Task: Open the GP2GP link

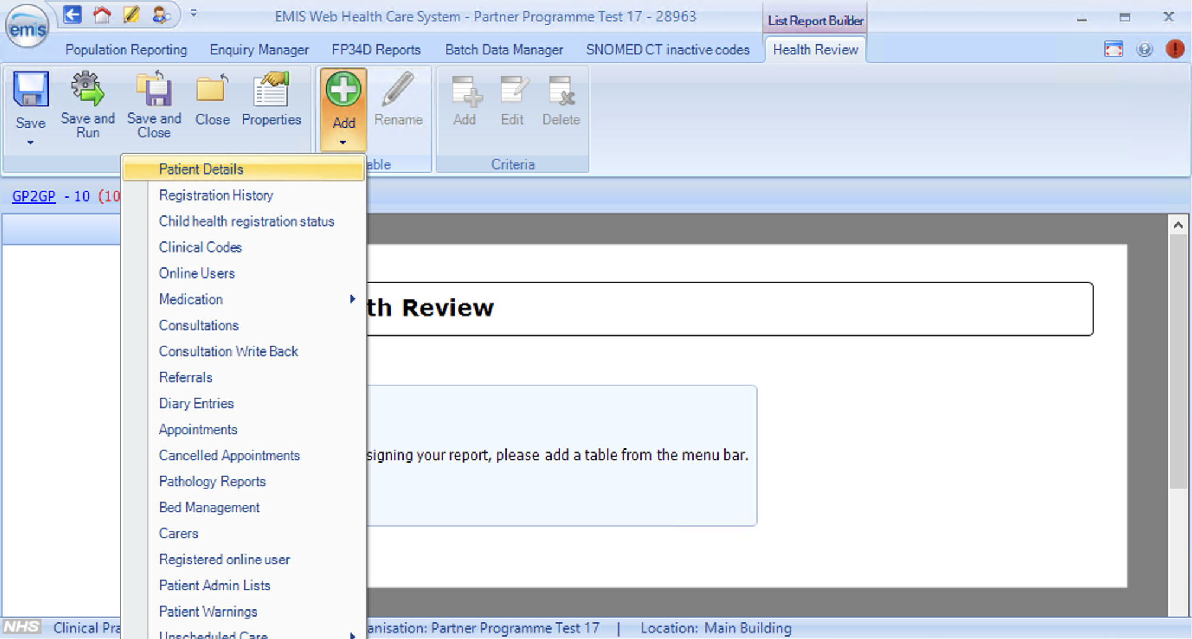Action: (x=34, y=196)
